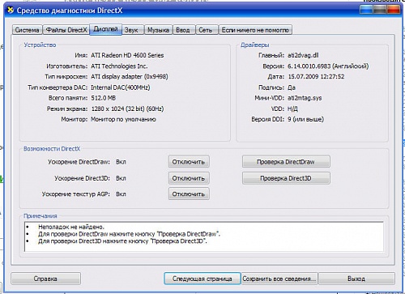Select the Дисплей tab
This screenshot has width=405, height=294.
pos(105,29)
